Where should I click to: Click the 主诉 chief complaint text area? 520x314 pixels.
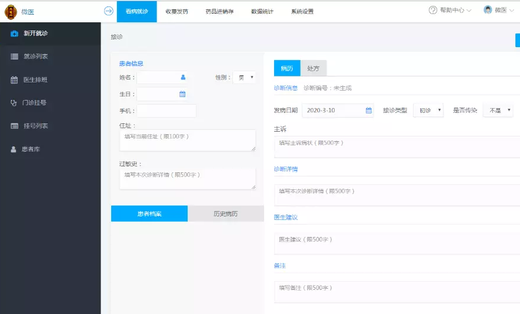[x=397, y=147]
